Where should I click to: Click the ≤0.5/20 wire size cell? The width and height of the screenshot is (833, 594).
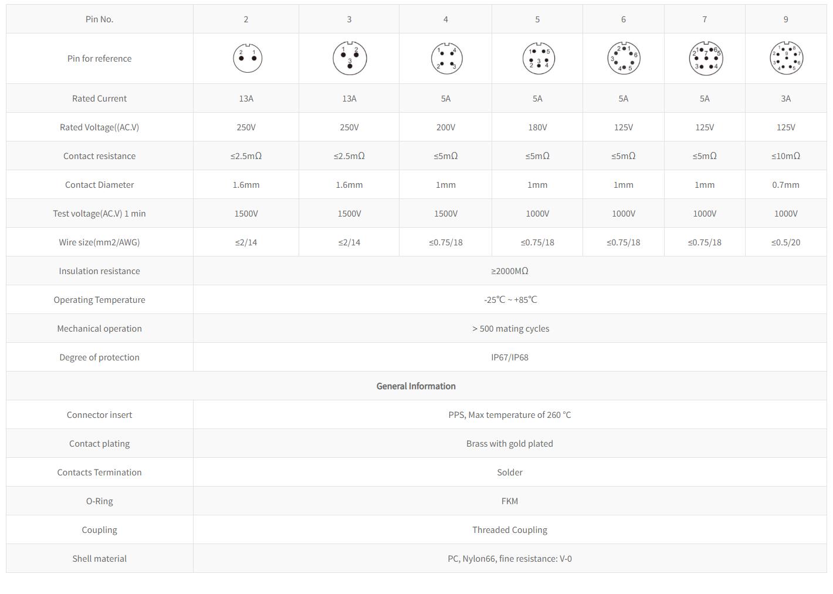click(785, 242)
